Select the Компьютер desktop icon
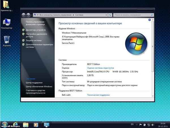Image resolution: width=170 pixels, height=128 pixels. 7,24
